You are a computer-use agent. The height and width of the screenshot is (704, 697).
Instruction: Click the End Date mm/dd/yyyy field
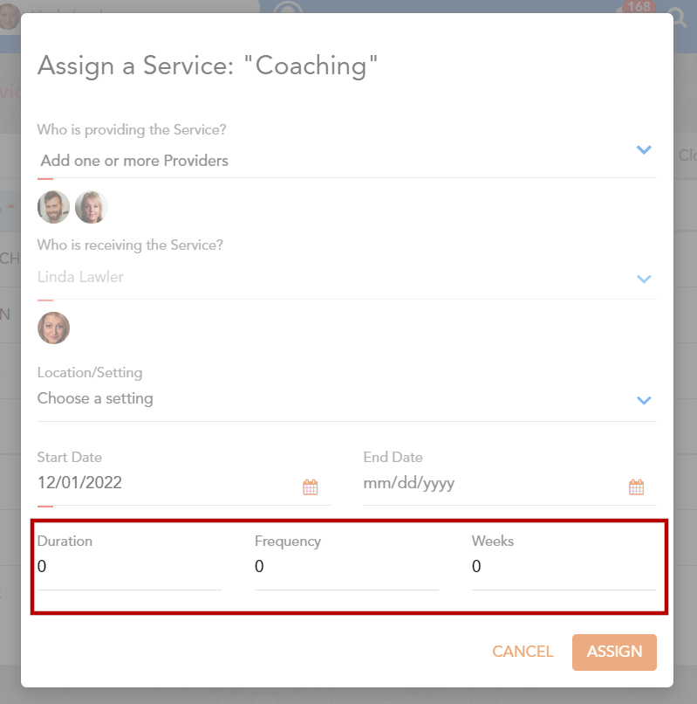[x=489, y=483]
